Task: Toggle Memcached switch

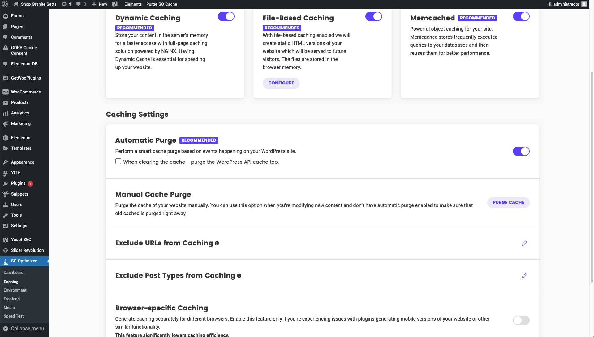Action: (521, 16)
